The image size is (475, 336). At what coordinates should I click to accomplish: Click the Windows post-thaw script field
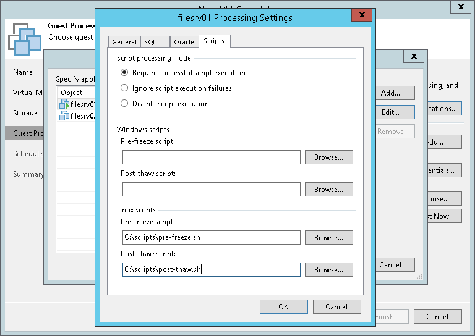point(211,190)
